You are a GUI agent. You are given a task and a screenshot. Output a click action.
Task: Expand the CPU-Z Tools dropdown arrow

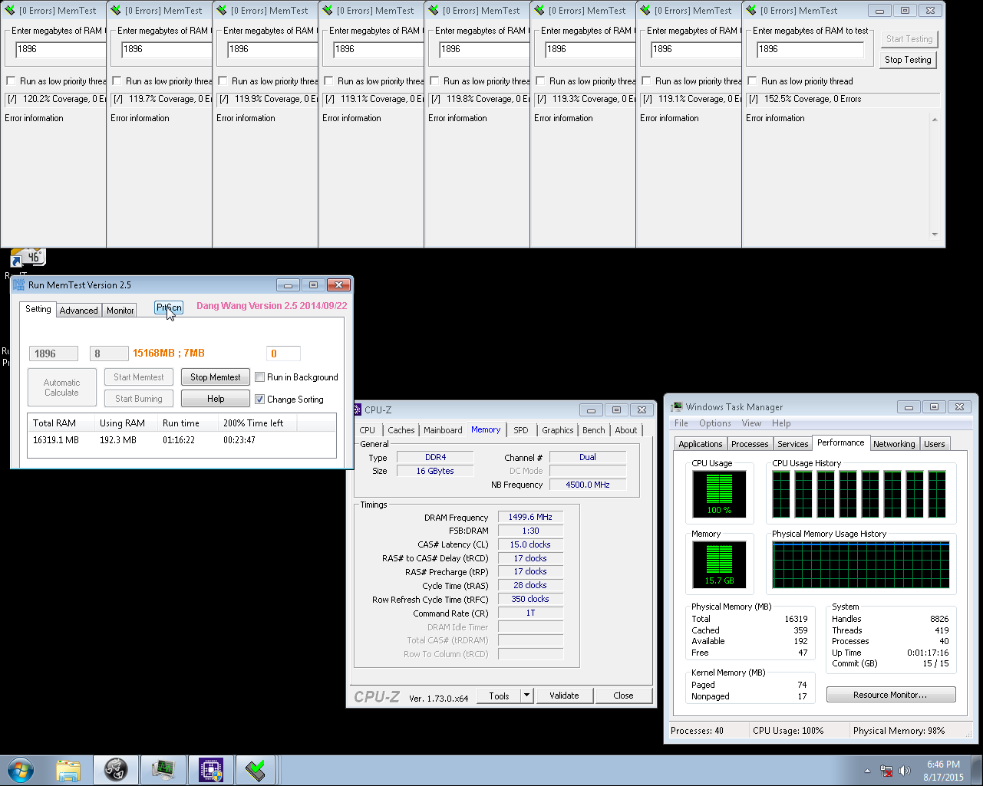point(526,696)
